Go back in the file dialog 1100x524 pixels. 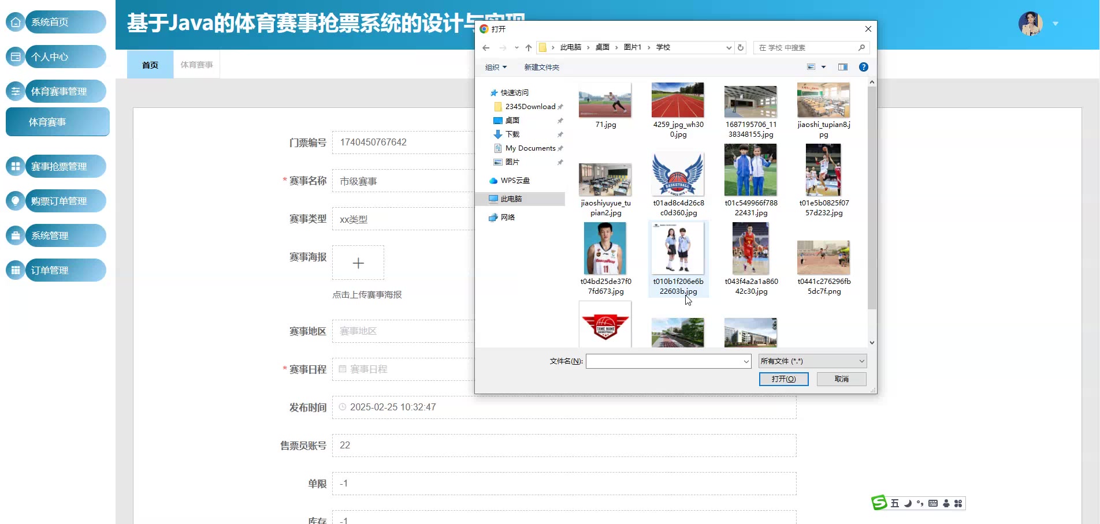click(x=486, y=48)
